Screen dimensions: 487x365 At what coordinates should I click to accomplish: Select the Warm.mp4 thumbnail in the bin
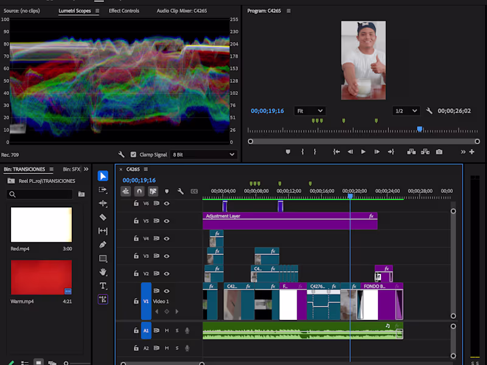tap(40, 277)
